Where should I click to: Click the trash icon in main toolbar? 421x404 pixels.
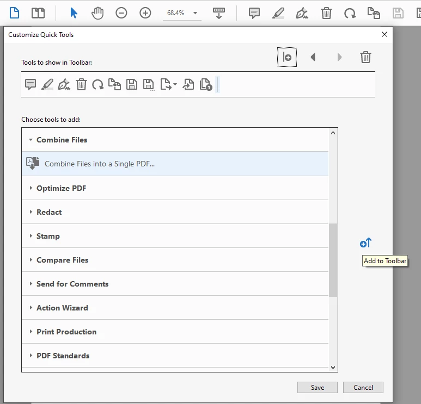pos(326,13)
